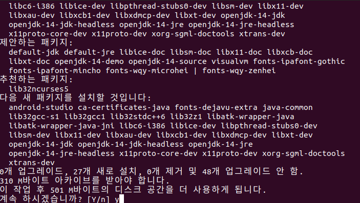Click the visualvm package name
The width and height of the screenshot is (360, 203).
tap(230, 61)
